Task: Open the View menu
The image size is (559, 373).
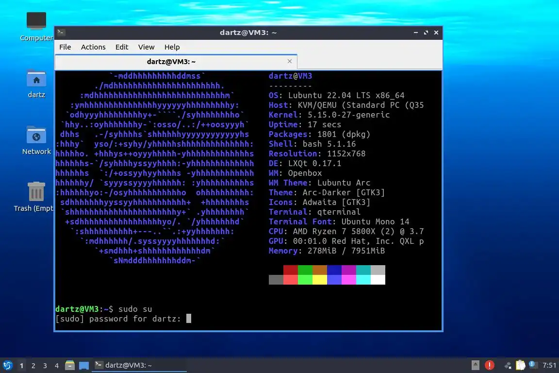Action: click(146, 47)
